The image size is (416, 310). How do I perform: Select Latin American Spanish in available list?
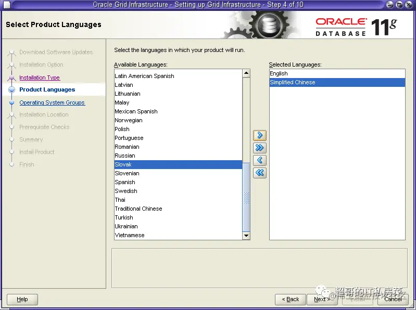pyautogui.click(x=178, y=76)
